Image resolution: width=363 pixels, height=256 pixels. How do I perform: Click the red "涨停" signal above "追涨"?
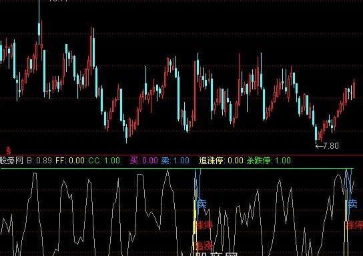[204, 225]
